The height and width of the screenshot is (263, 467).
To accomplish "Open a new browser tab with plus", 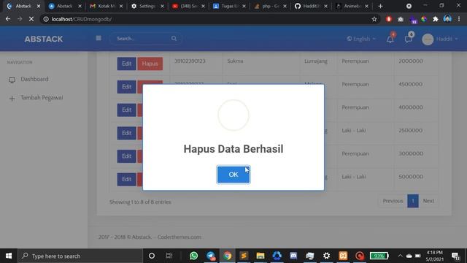I will point(380,6).
